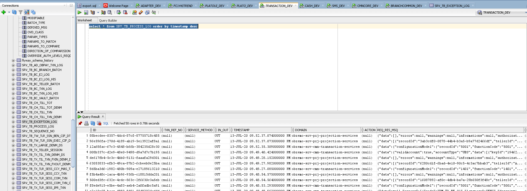
Task: Sort by the TIMESTAMP column header
Action: coord(261,130)
